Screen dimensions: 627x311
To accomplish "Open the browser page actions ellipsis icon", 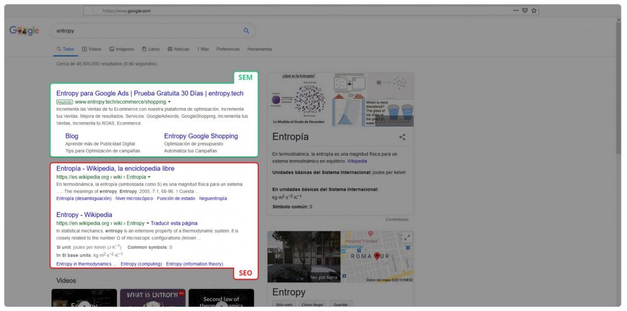I will [516, 11].
